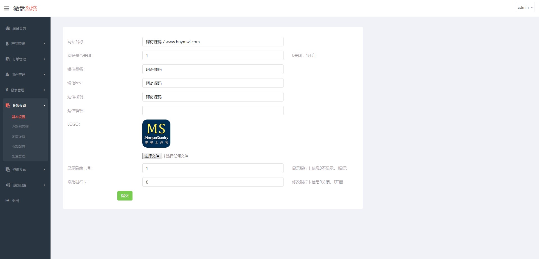539x259 pixels.
Task: Click the MS Morgan Stanley logo thumbnail
Action: pos(156,134)
